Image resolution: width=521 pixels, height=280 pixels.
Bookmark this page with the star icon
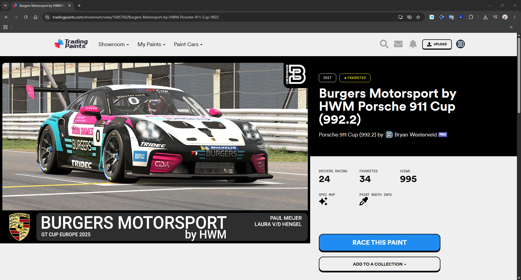[418, 17]
